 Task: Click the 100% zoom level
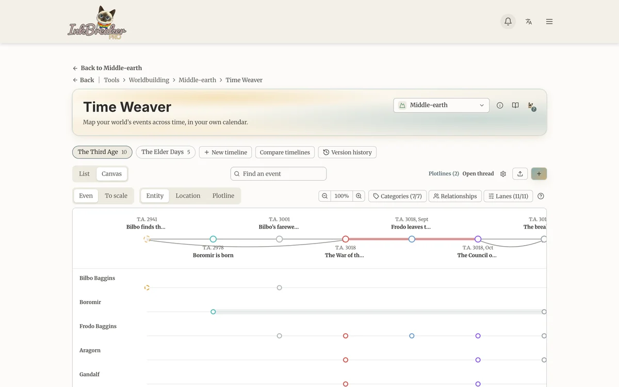coord(341,196)
